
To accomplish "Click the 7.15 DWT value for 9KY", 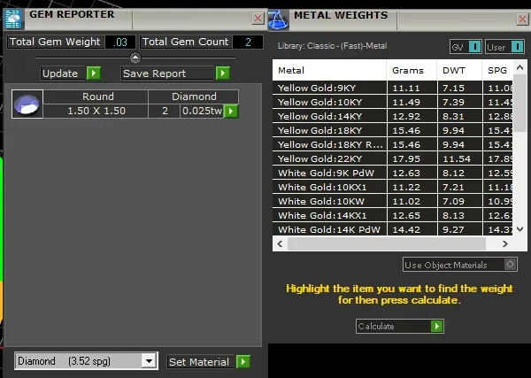I will point(453,88).
